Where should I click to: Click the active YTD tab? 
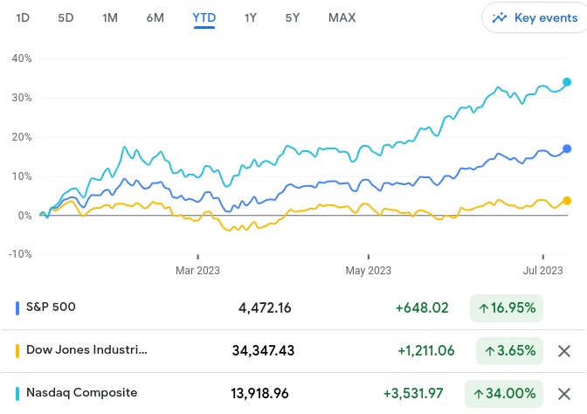(x=204, y=17)
